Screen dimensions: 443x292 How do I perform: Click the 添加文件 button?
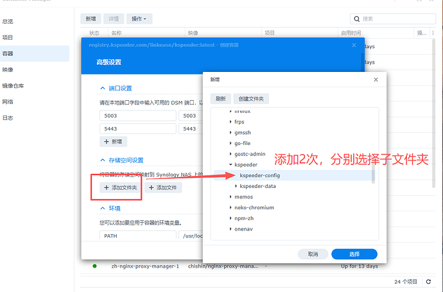(163, 187)
